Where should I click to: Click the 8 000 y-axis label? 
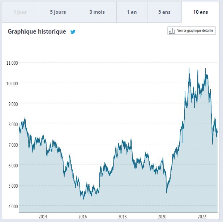coord(13,124)
